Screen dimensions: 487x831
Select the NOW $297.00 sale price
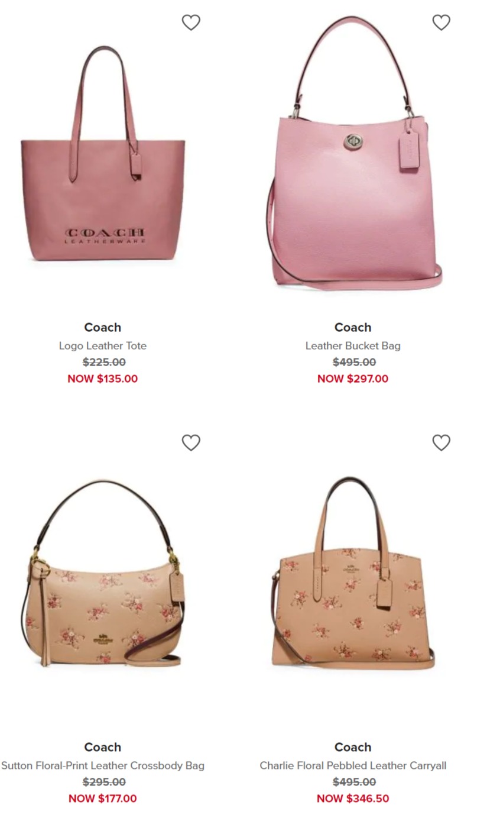click(353, 379)
